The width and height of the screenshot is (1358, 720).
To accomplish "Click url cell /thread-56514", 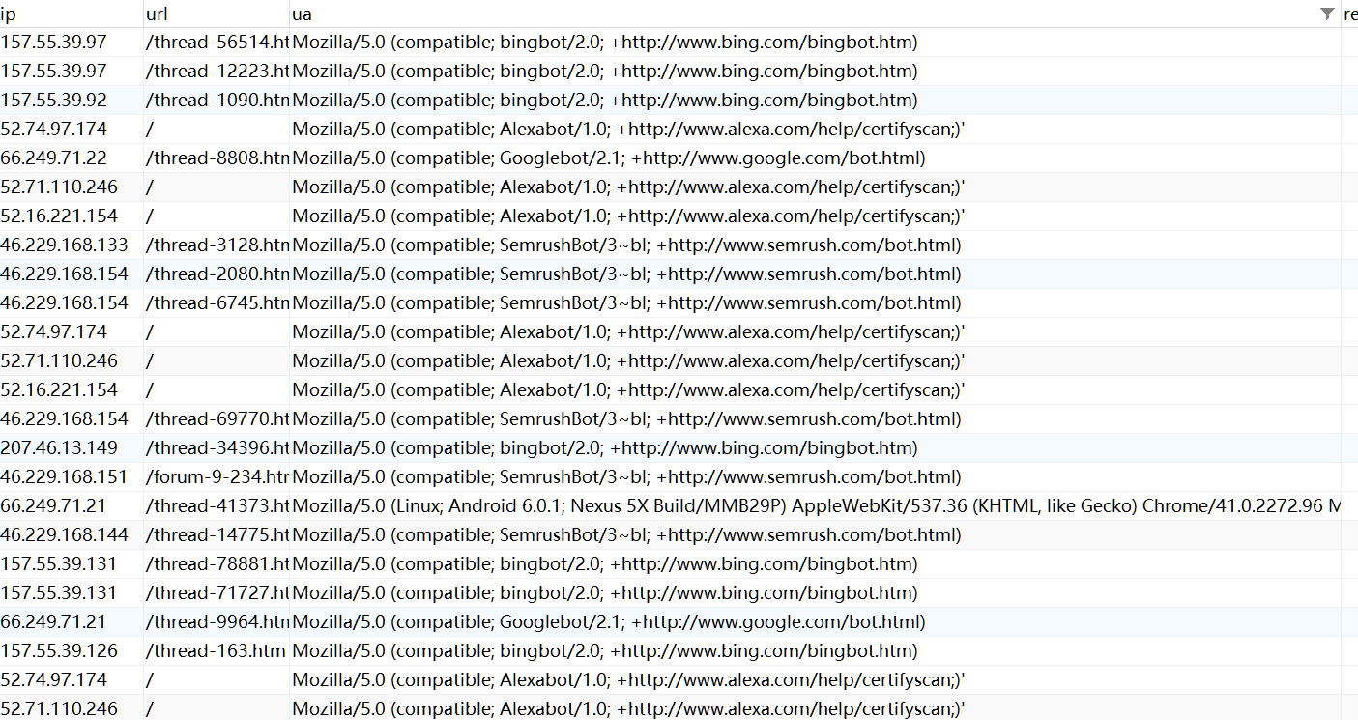I will [x=217, y=43].
